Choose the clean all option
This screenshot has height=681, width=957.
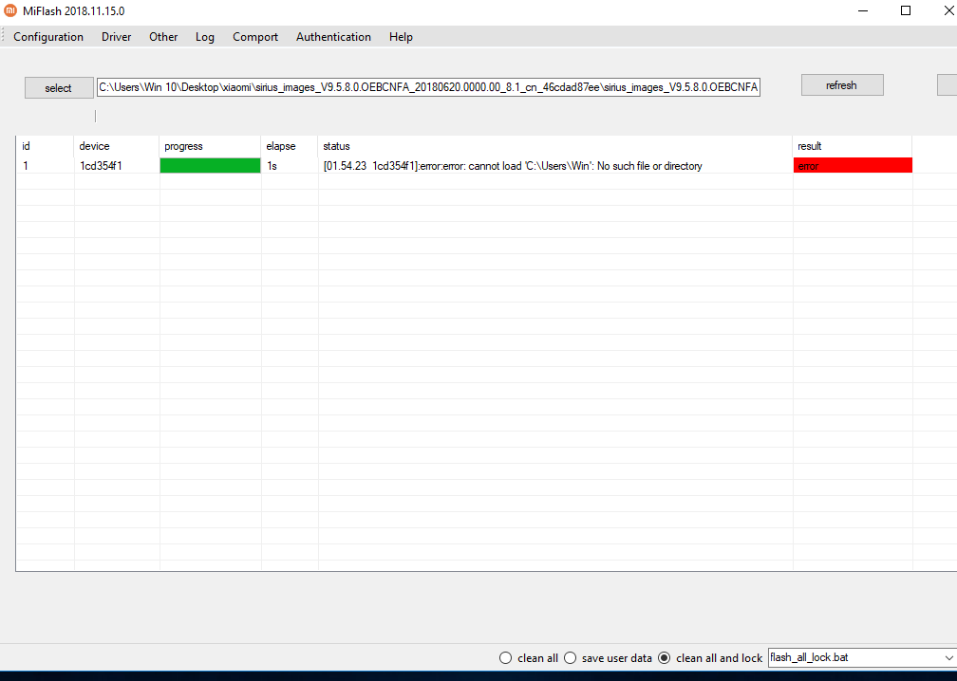(x=529, y=658)
